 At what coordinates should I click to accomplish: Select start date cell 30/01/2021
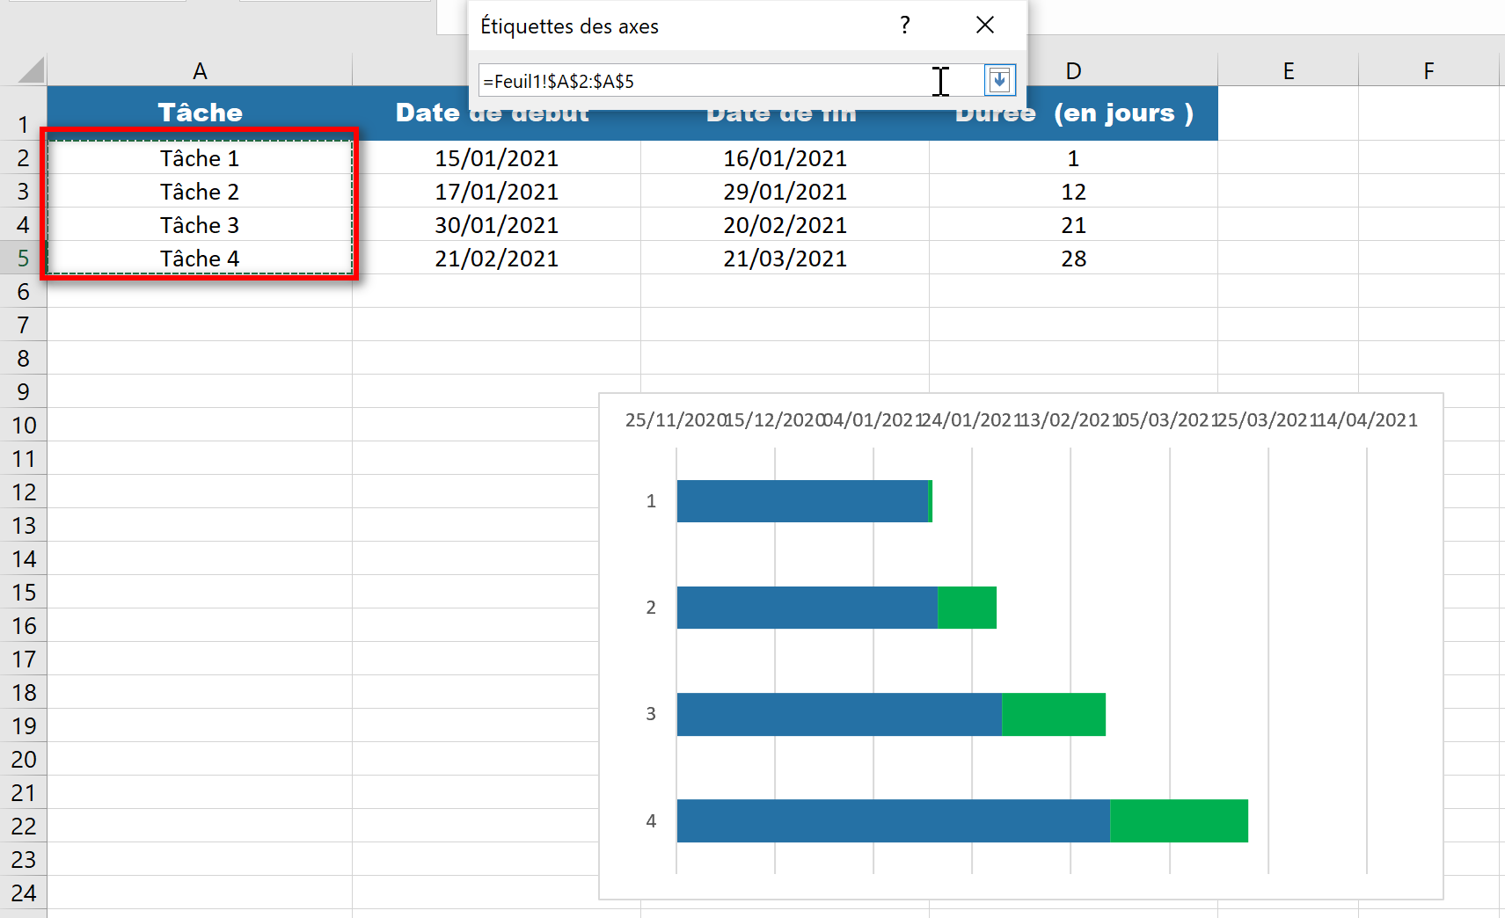[496, 225]
